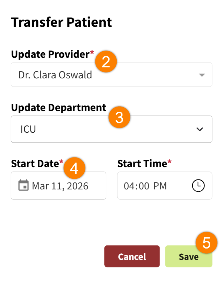Image resolution: width=223 pixels, height=286 pixels.
Task: Click the PM segment of Start Time
Action: 160,186
